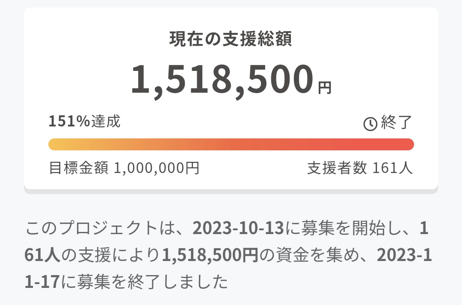Click the 支援者数 label
462x305 pixels.
tap(337, 168)
